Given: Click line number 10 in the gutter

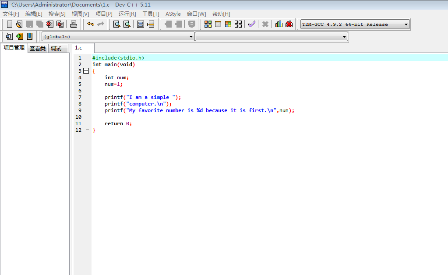Looking at the screenshot, I should click(78, 117).
